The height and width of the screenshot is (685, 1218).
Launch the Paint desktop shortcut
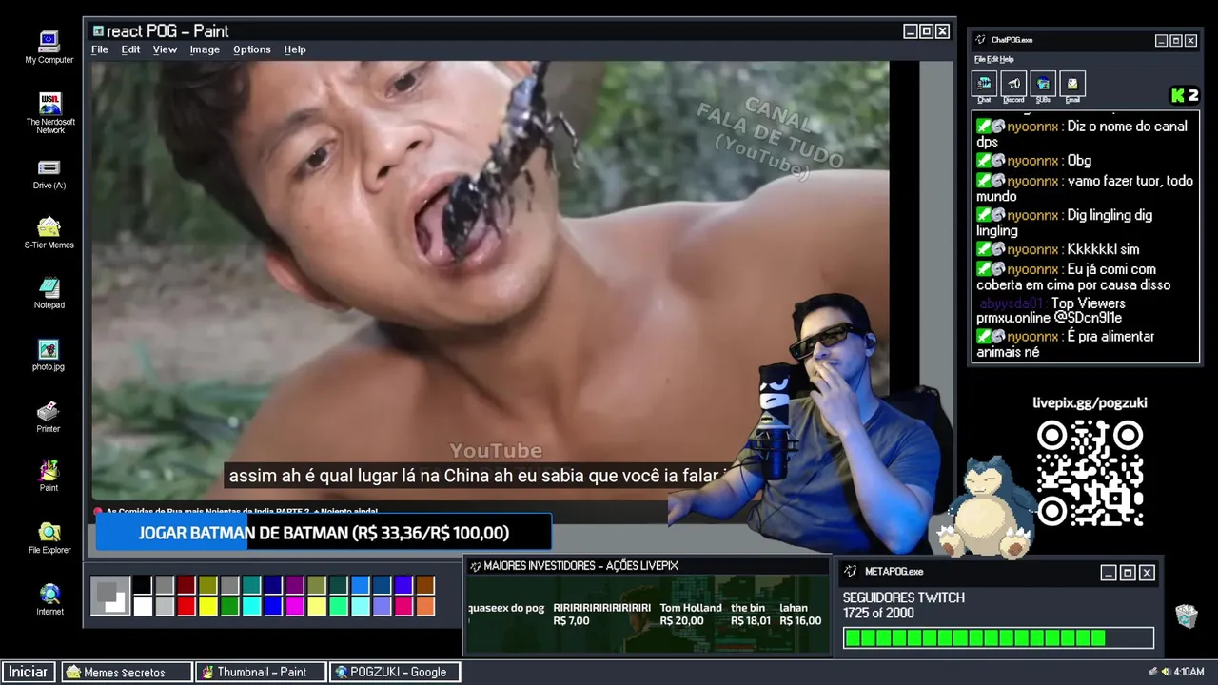(x=49, y=476)
